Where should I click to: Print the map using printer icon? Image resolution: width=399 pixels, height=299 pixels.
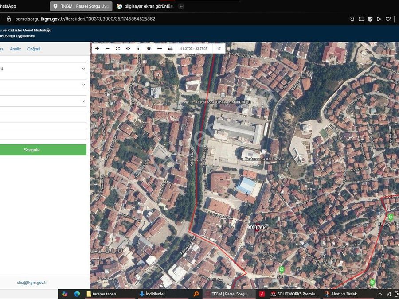tap(170, 48)
